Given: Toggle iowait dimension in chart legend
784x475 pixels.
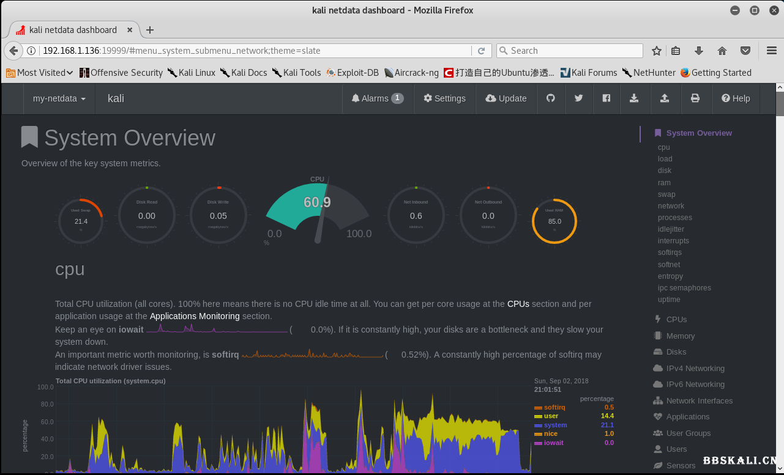Looking at the screenshot, I should (553, 443).
